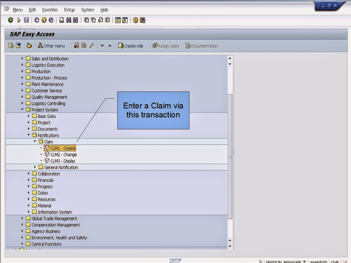Select the Basic Data folder

click(x=44, y=116)
